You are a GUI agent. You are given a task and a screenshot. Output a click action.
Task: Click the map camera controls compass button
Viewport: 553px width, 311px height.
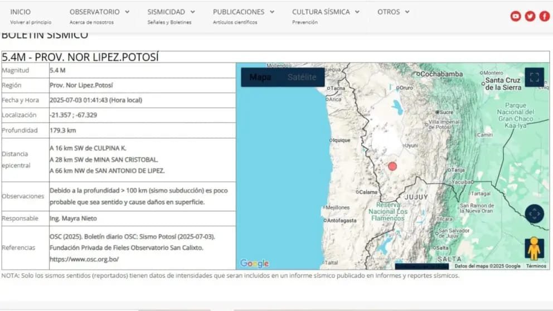pyautogui.click(x=534, y=213)
